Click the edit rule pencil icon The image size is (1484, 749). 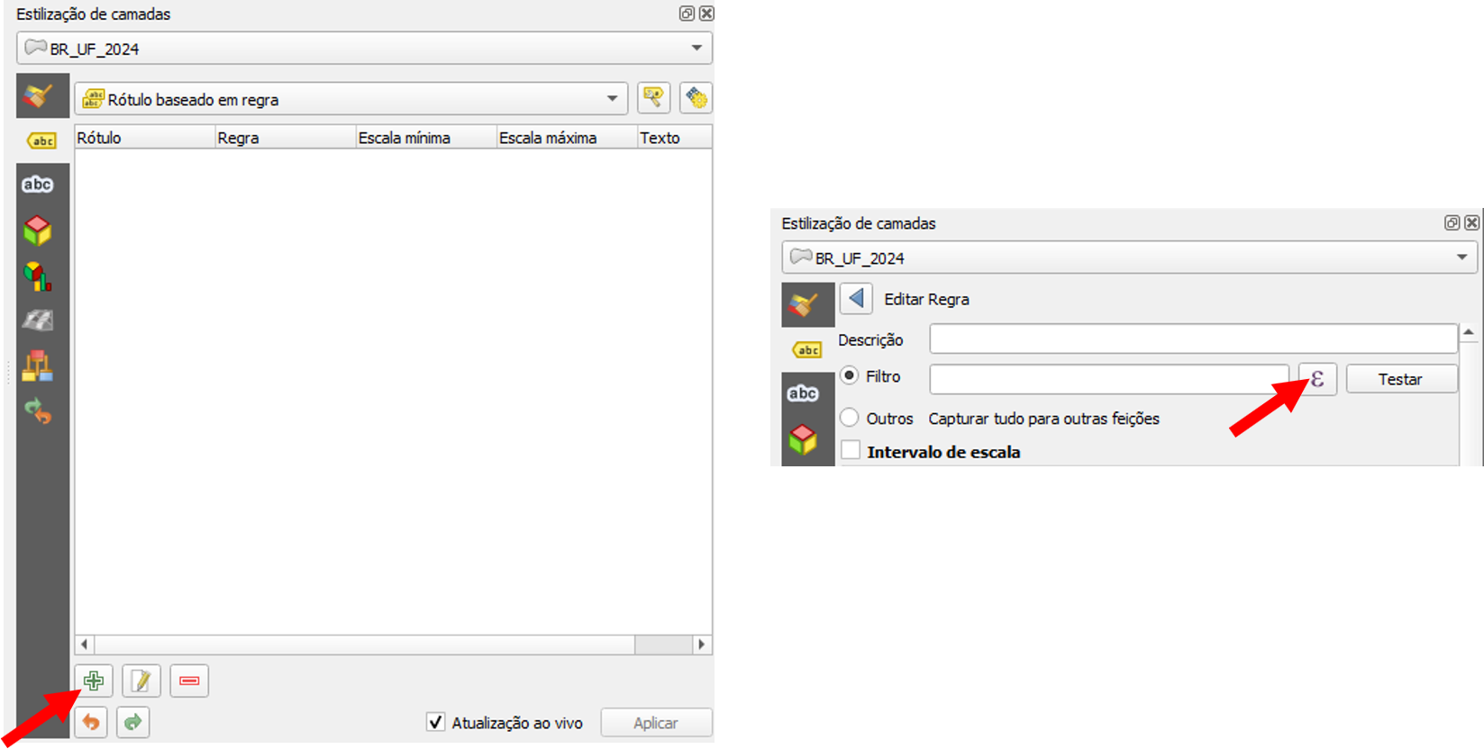(141, 681)
